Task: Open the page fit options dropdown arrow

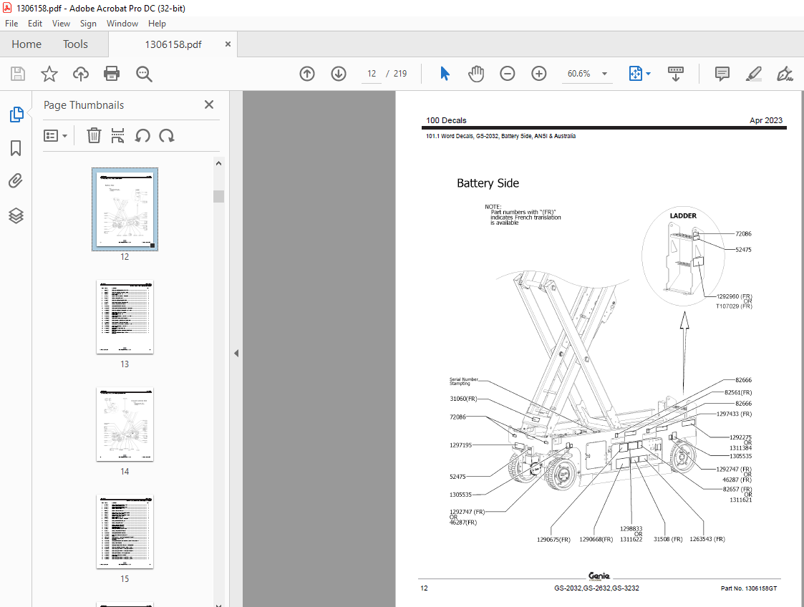Action: (x=648, y=74)
